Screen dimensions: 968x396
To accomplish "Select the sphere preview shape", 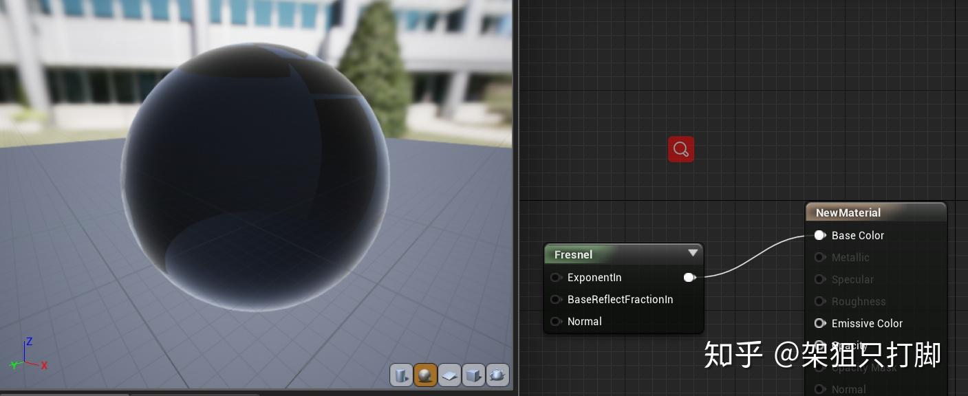I will 425,375.
